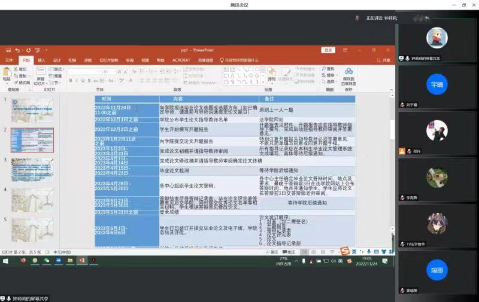Click the Save icon in PowerPoint title bar
The image size is (479, 302).
tap(9, 50)
